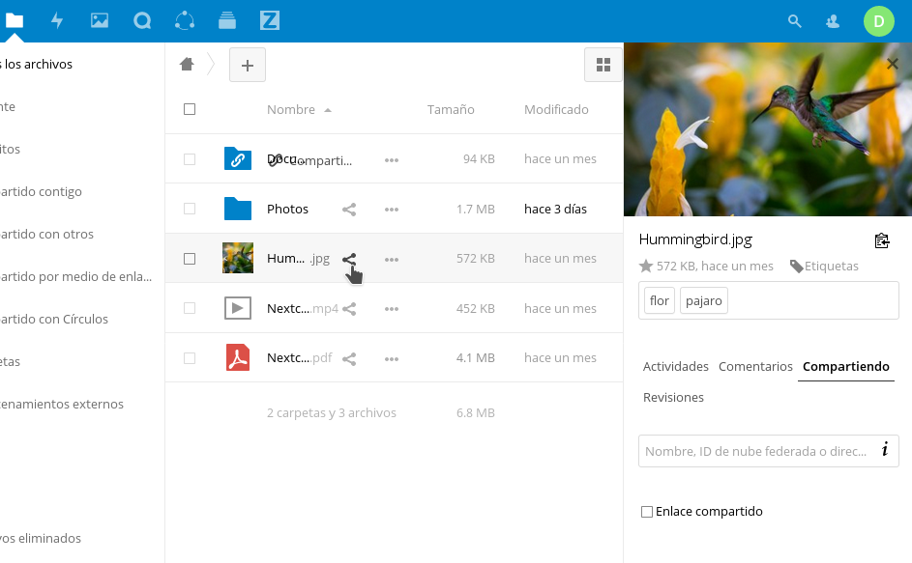Open the Files app icon
The height and width of the screenshot is (563, 912).
click(x=14, y=21)
